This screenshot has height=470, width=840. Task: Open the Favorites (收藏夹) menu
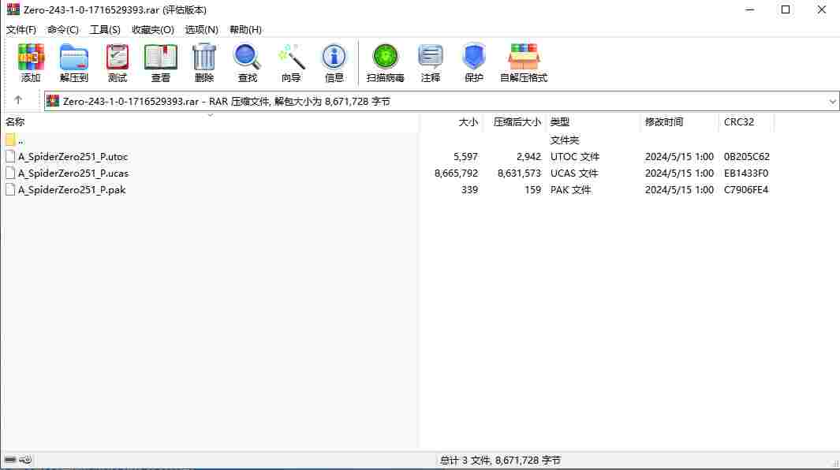pos(153,29)
